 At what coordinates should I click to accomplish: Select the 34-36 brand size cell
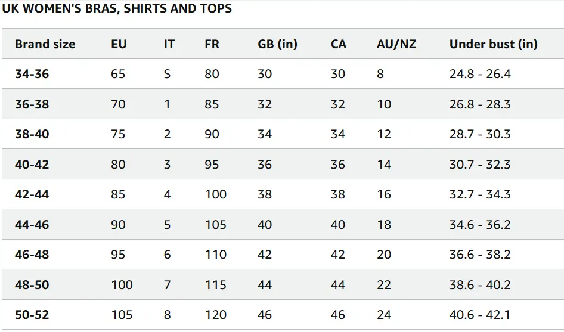32,74
